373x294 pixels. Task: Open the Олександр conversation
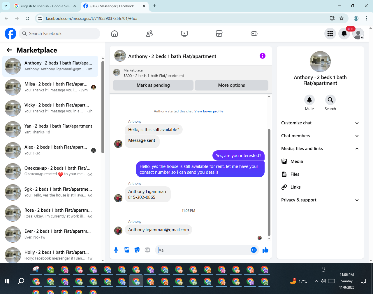(x=50, y=171)
